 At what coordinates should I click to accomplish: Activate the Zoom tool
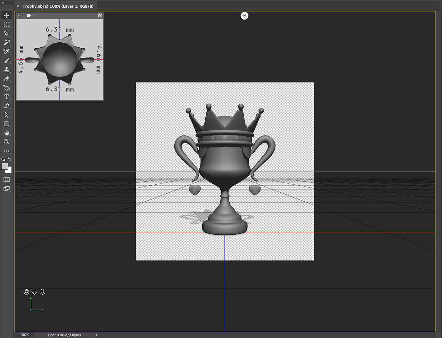(6, 142)
